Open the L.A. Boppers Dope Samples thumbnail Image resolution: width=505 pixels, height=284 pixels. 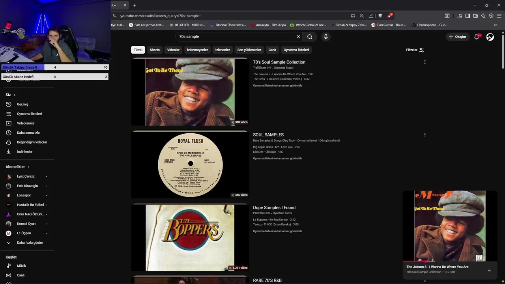[x=190, y=237]
